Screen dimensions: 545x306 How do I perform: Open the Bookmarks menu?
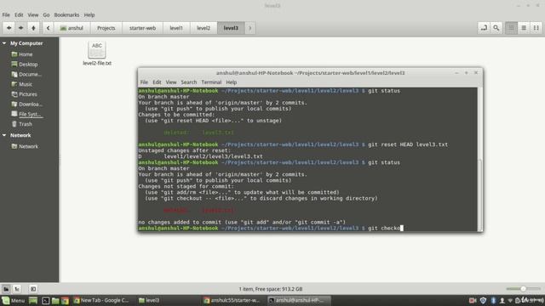click(66, 15)
